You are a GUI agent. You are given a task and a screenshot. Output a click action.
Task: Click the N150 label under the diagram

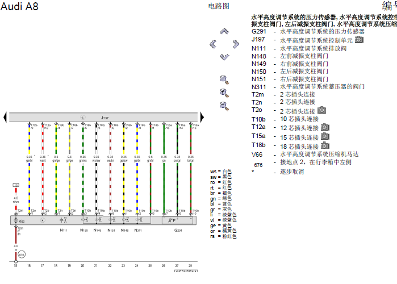pos(84,231)
